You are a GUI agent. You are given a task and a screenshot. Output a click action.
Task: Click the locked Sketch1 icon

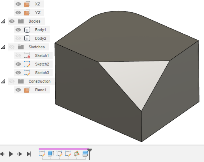[27, 56]
